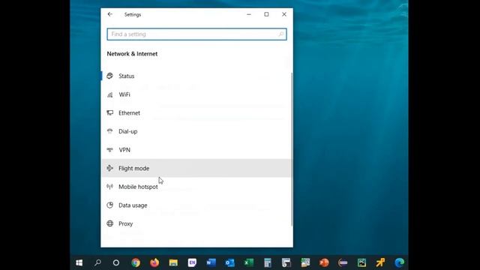Maximize the Settings window
This screenshot has height=270, width=480.
267,14
